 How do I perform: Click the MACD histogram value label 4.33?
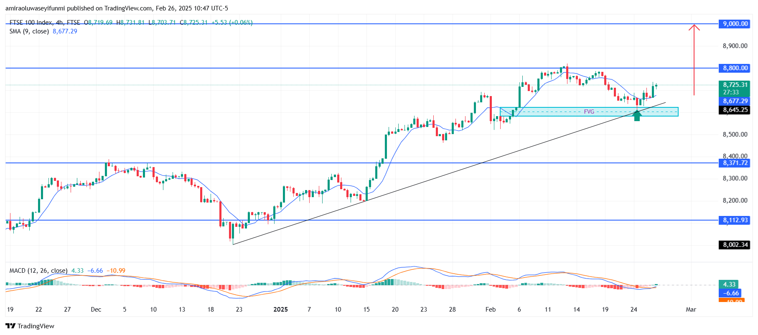click(x=729, y=284)
